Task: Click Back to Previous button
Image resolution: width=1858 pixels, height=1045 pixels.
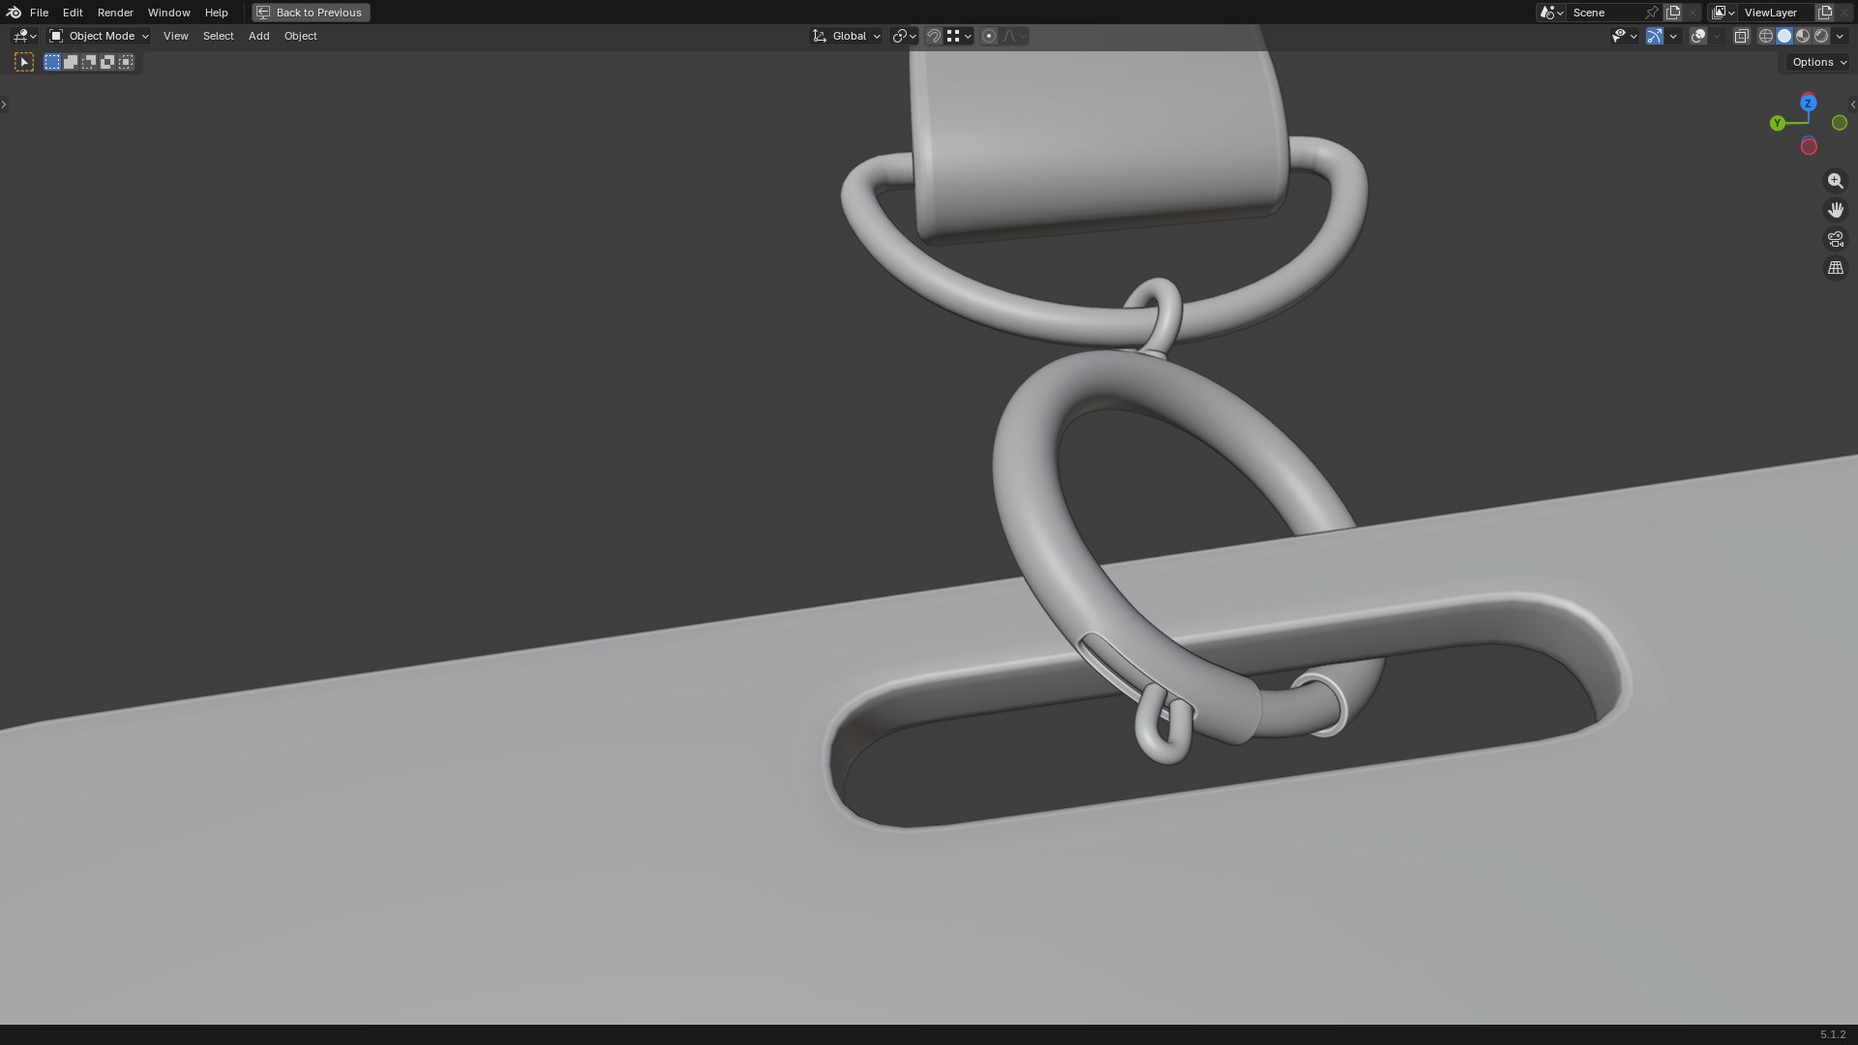Action: click(x=311, y=13)
